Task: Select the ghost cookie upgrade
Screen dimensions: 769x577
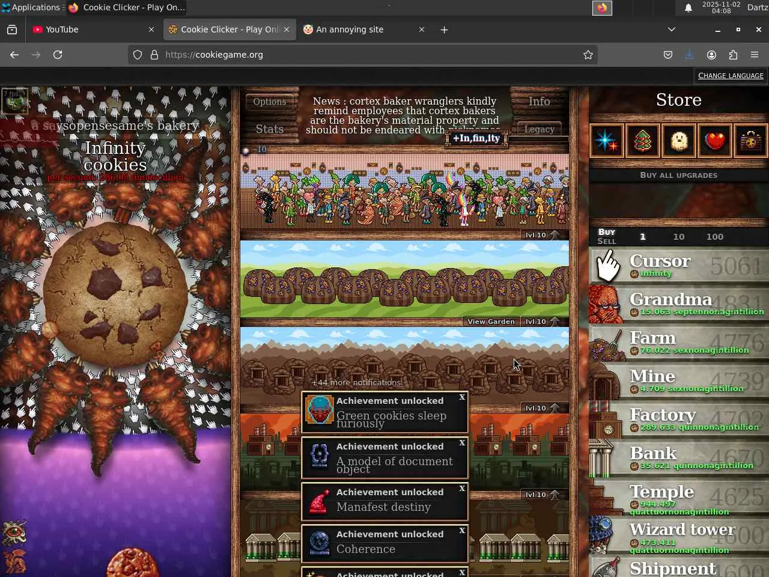Action: tap(678, 141)
